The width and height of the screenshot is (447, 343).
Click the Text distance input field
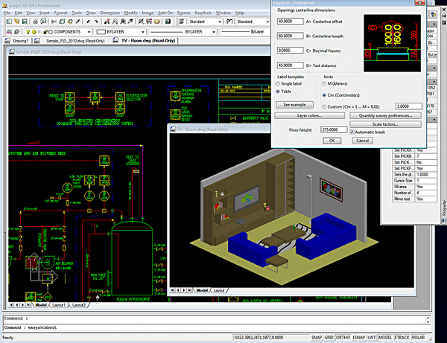[x=291, y=65]
